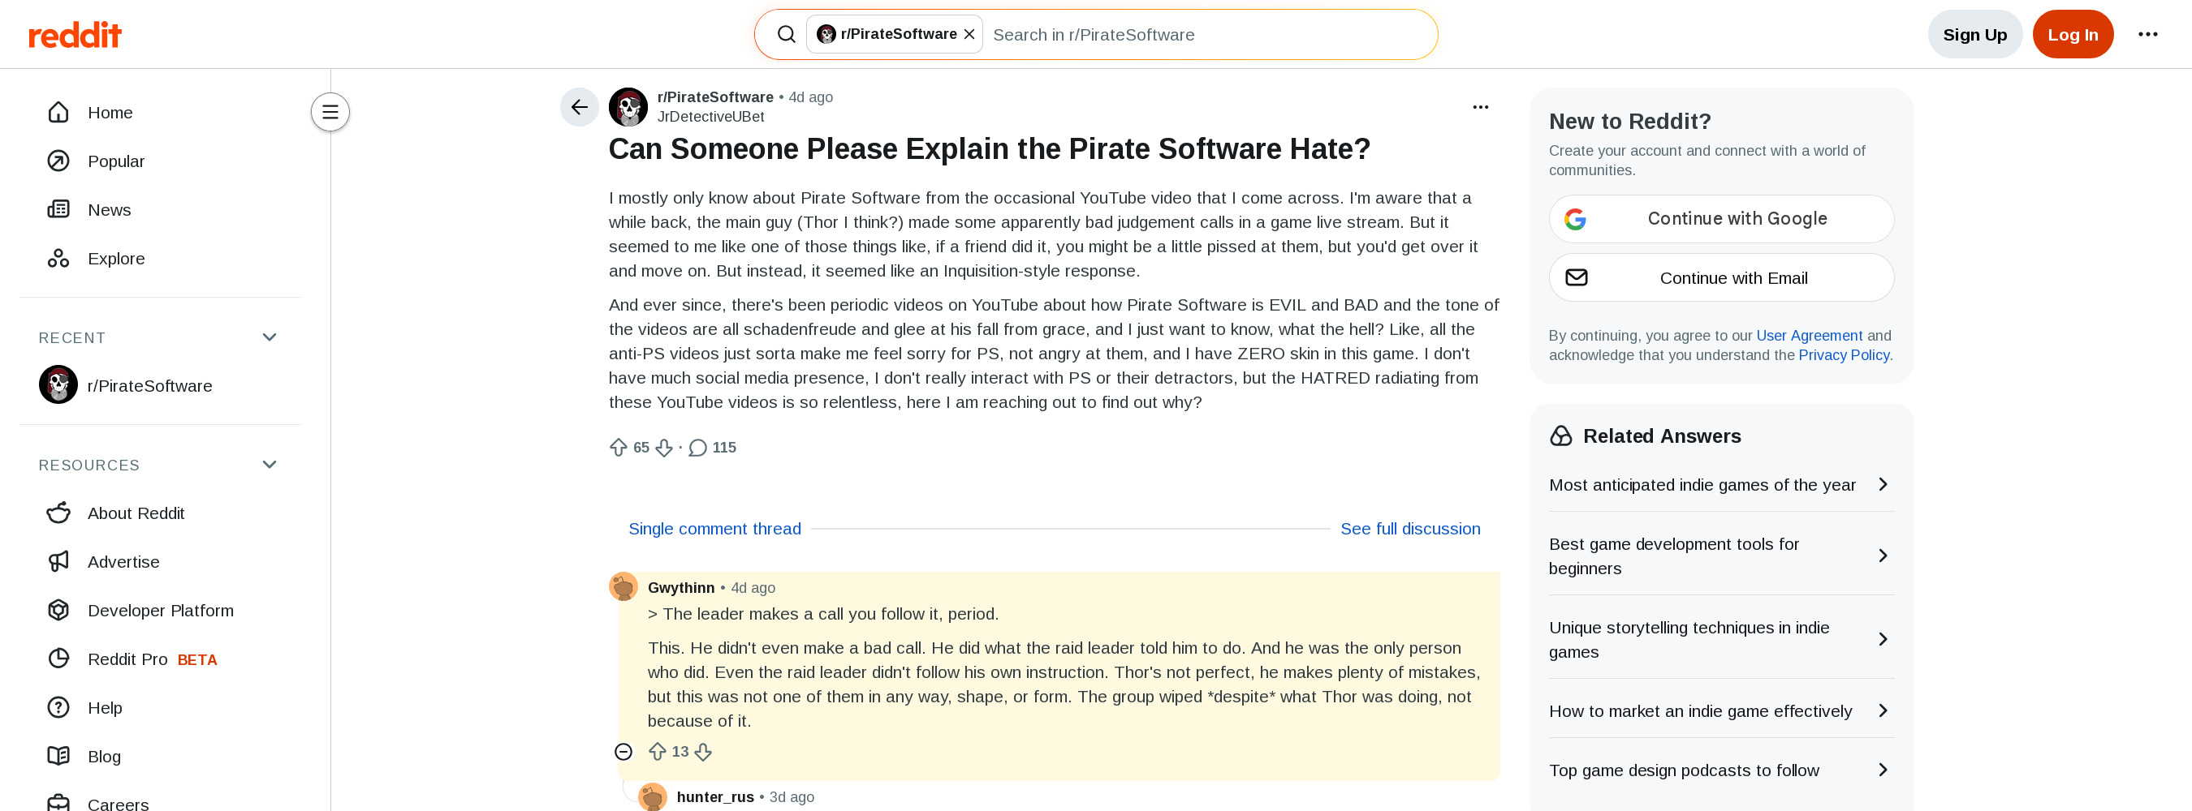Expand 'Most anticipated indie games' answer
This screenshot has height=811, width=2192.
point(1720,484)
